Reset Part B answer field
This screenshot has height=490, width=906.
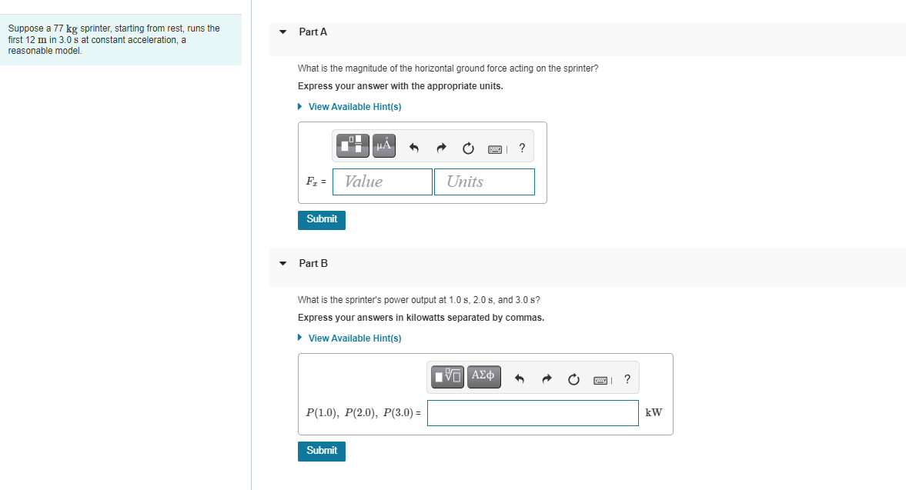coord(573,379)
